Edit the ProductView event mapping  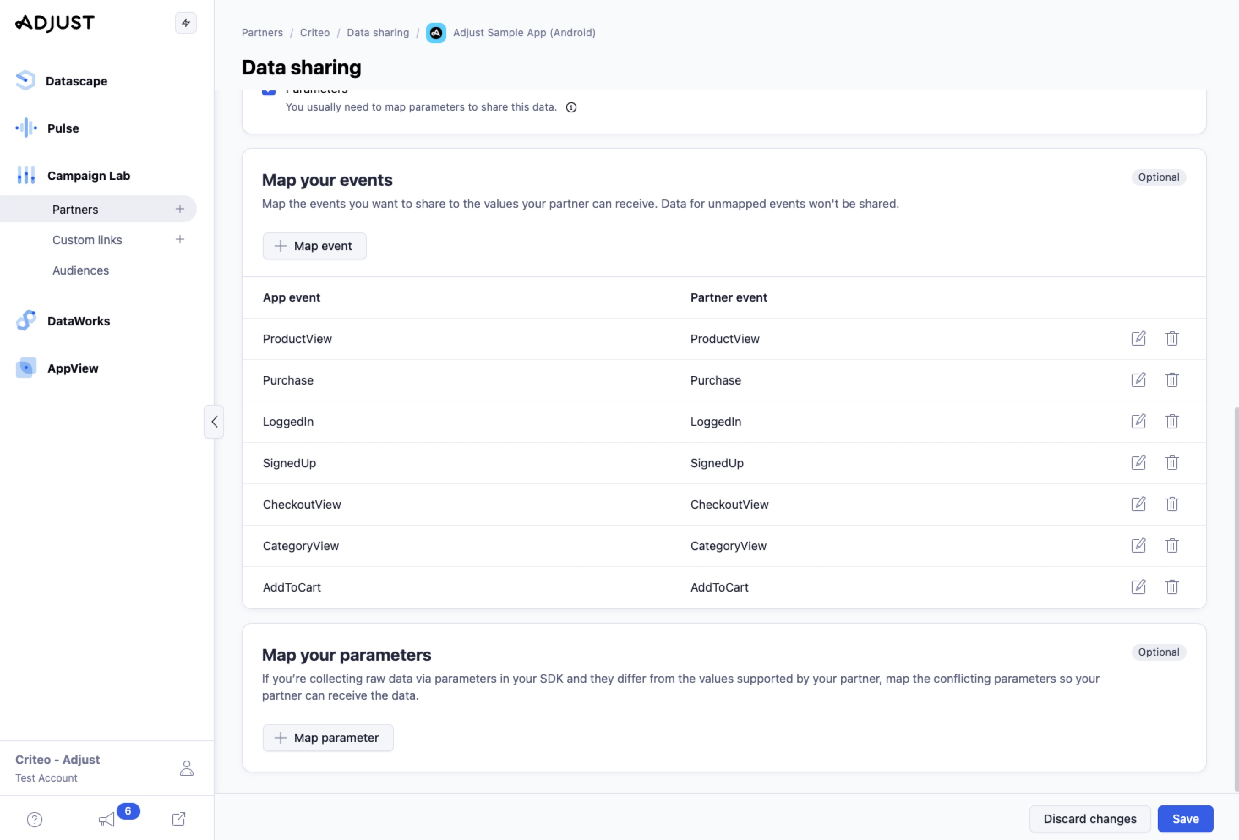1138,338
